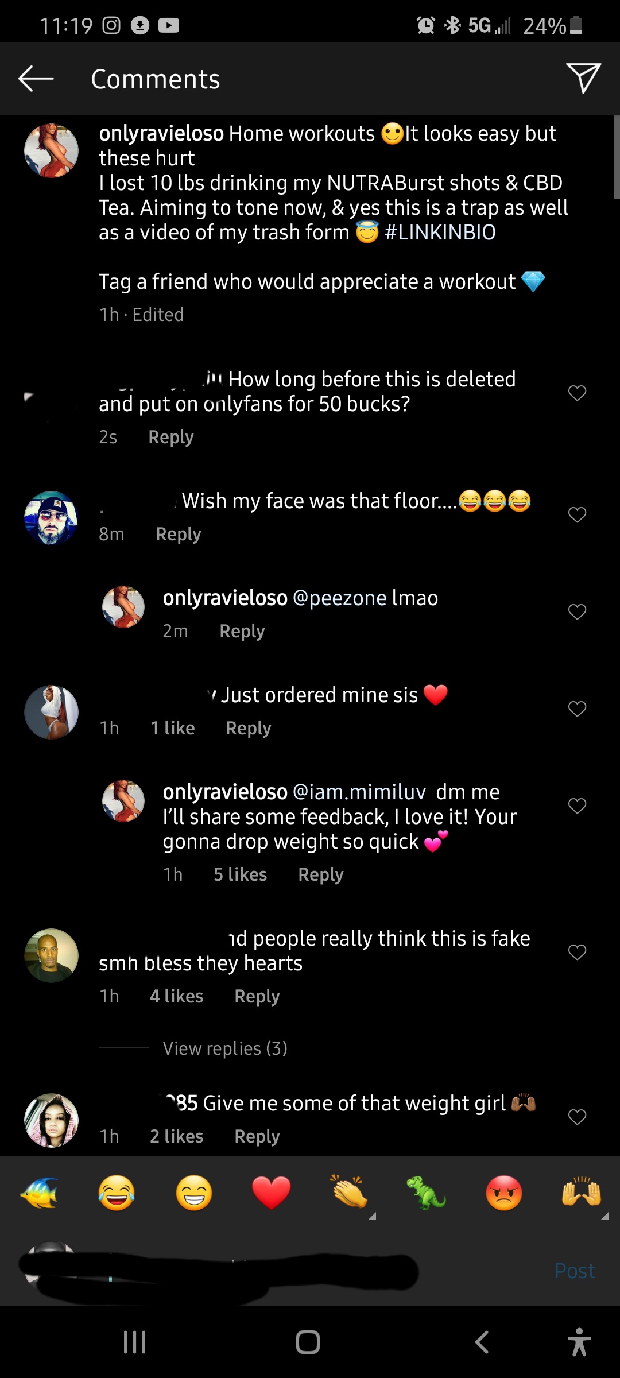Image resolution: width=620 pixels, height=1378 pixels.
Task: Like the 'Just ordered mine sis' comment
Action: point(577,709)
